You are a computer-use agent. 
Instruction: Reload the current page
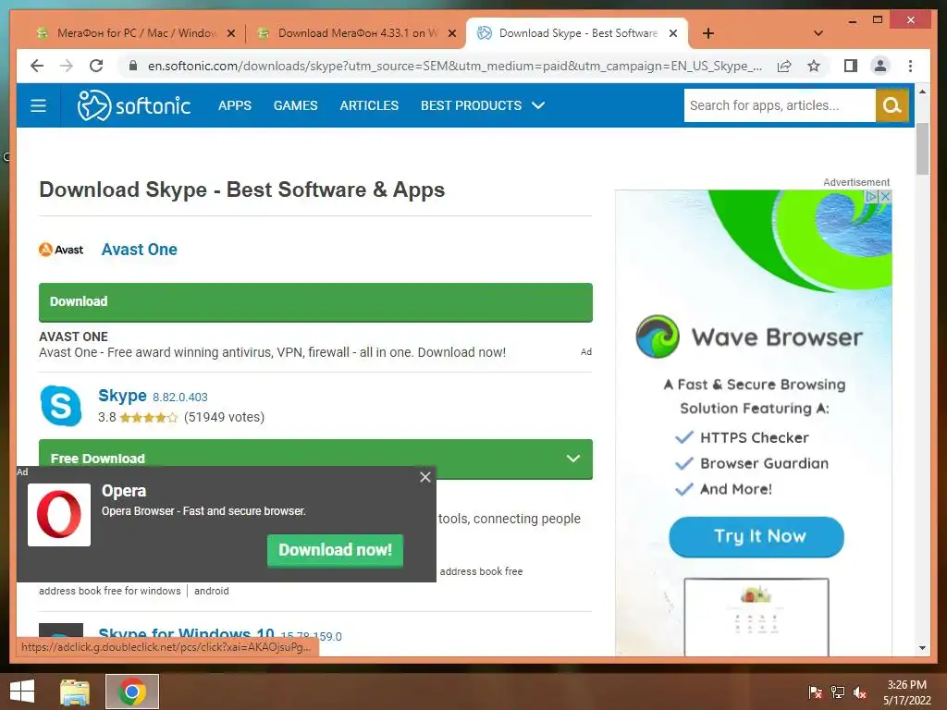click(96, 66)
